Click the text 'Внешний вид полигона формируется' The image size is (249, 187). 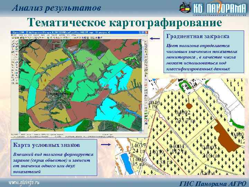pos(53,154)
